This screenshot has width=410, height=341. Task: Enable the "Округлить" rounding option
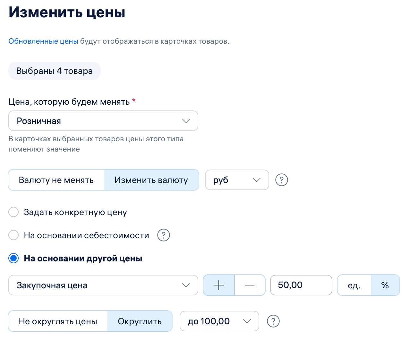[x=140, y=321]
